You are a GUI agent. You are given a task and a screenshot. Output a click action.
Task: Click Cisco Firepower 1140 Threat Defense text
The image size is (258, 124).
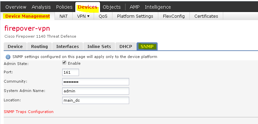pos(40,36)
